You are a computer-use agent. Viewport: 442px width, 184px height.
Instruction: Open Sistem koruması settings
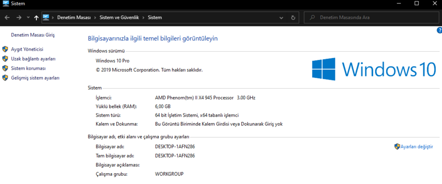click(x=28, y=68)
